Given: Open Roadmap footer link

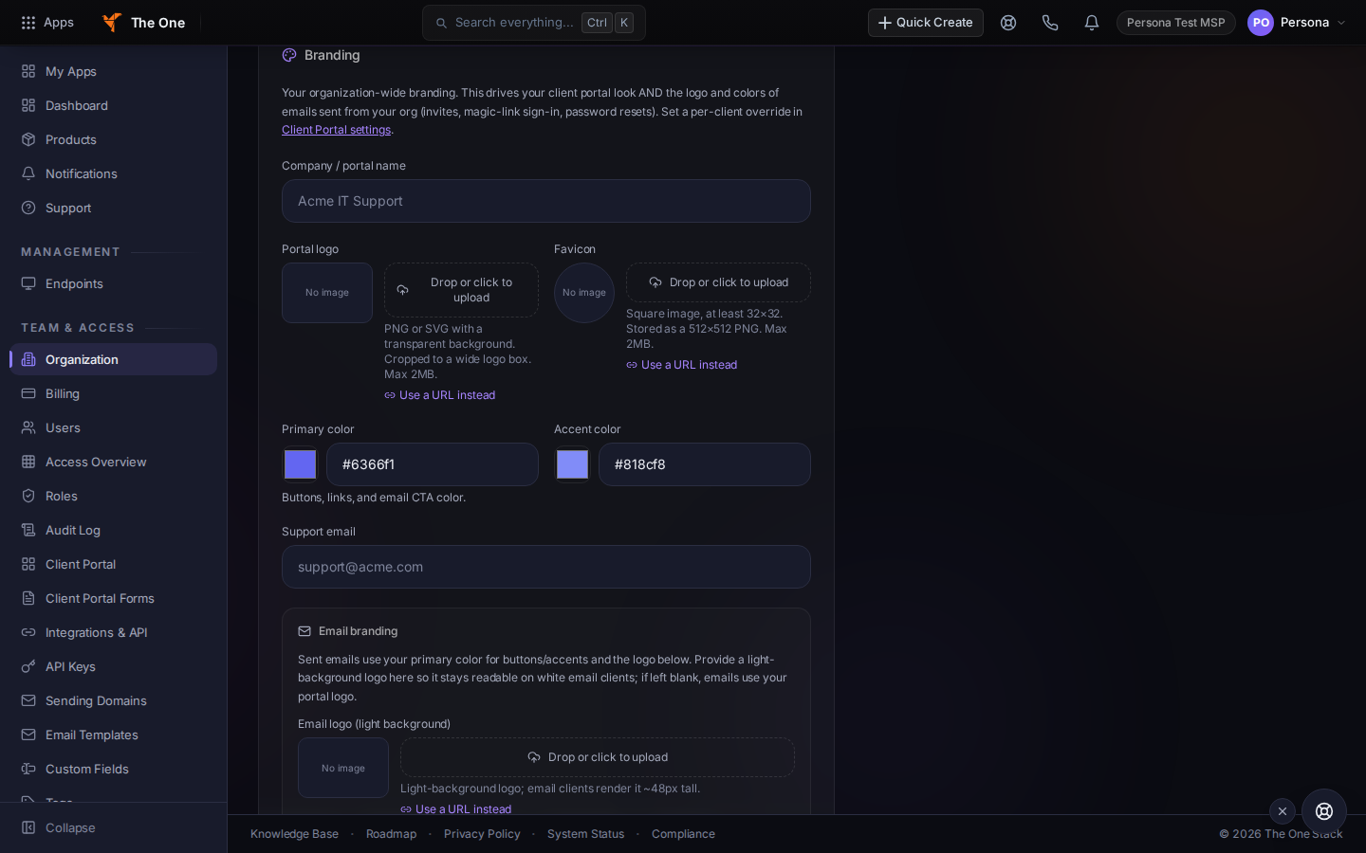Looking at the screenshot, I should pos(391,834).
